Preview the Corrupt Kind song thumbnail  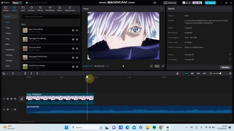[25, 48]
